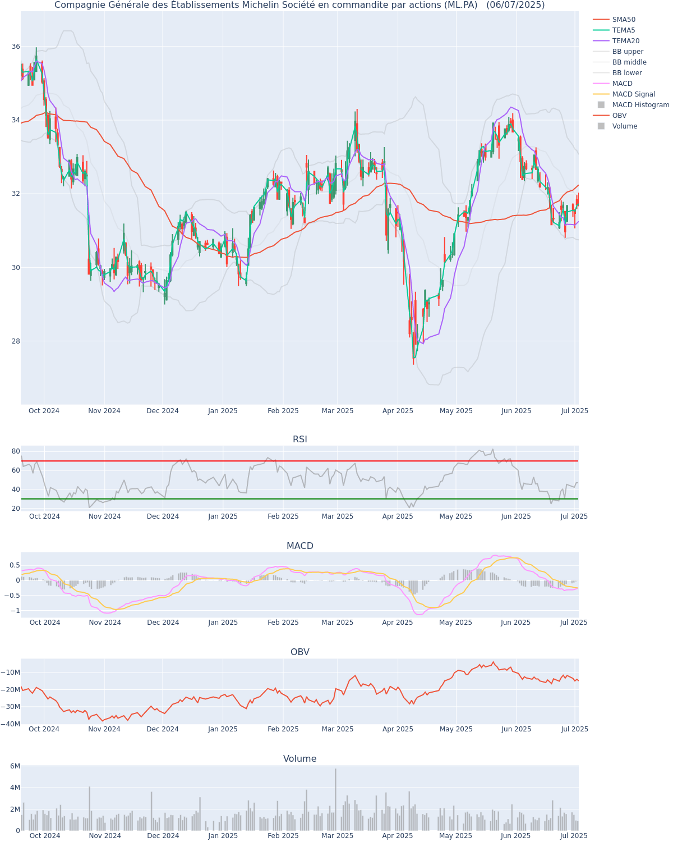
Task: Click May 2025 on the RSI chart axis
Action: pyautogui.click(x=456, y=516)
